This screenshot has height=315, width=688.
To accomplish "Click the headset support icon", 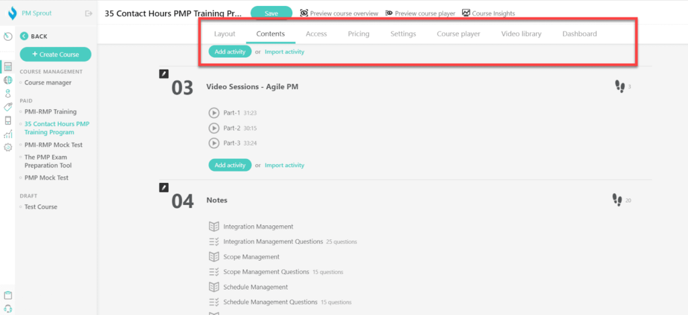I will tap(7, 308).
